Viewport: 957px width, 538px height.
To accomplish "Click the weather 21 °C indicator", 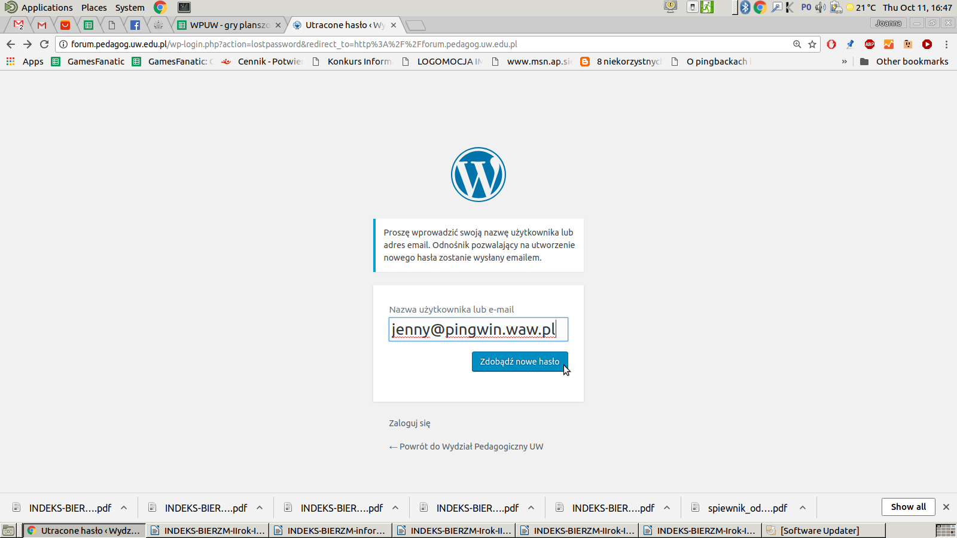I will [x=861, y=7].
